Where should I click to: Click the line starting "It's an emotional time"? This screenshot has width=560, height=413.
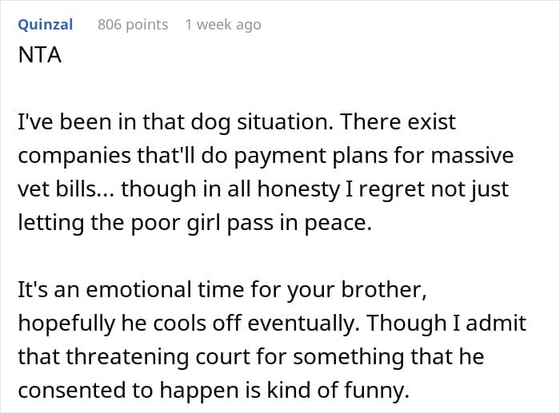tap(222, 289)
